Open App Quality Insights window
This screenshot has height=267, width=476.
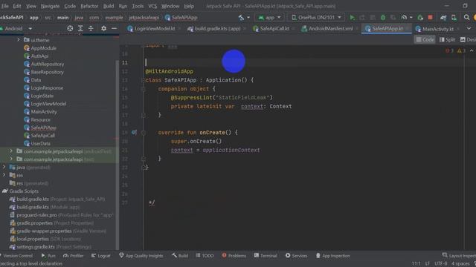[141, 256]
